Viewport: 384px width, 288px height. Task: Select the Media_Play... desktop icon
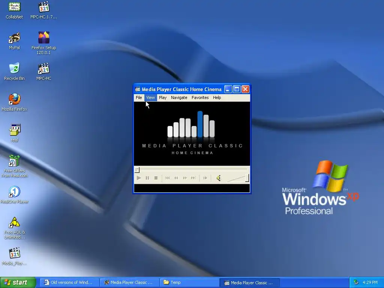15,256
